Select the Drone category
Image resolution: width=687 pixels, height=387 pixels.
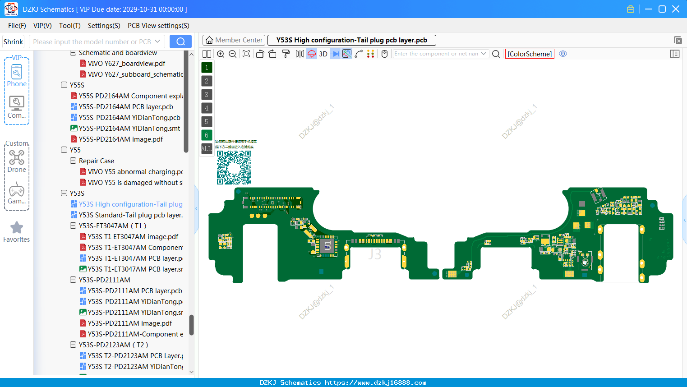pyautogui.click(x=17, y=161)
